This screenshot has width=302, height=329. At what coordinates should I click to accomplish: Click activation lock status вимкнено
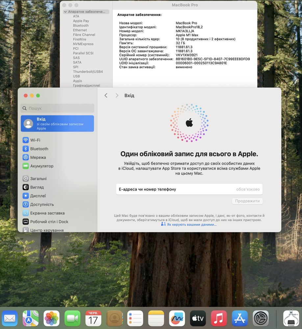(x=184, y=67)
